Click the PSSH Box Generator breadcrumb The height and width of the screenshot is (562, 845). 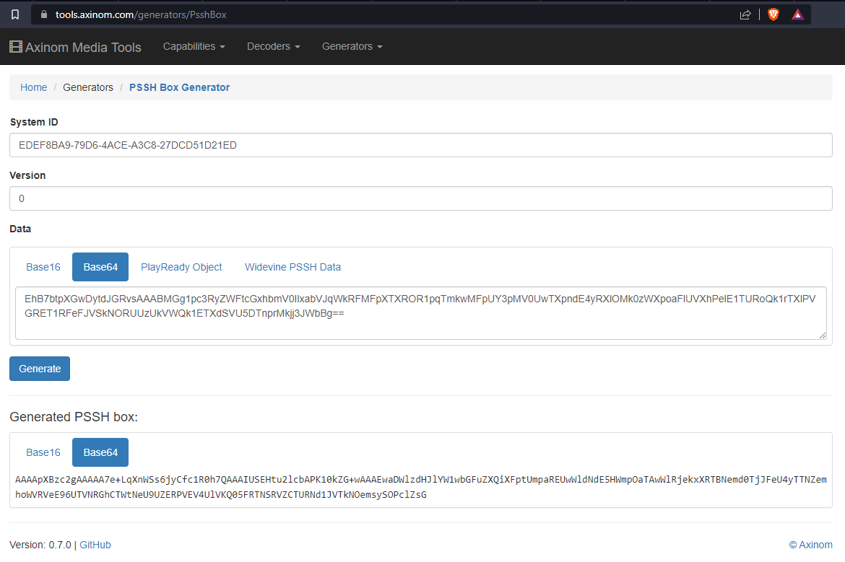pos(179,87)
